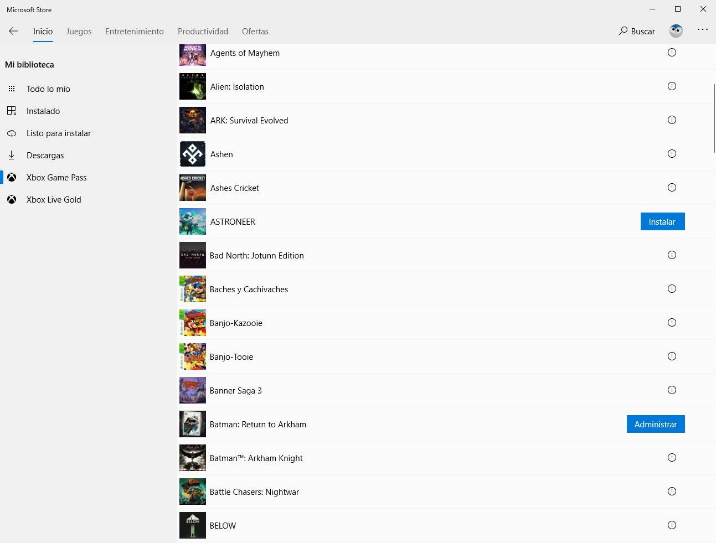Select Instalado in library sidebar
Screen dimensions: 716x543
click(x=43, y=111)
